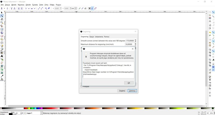Toggle show Bezier handles of selected nodes
This screenshot has height=115, width=215.
click(92, 8)
